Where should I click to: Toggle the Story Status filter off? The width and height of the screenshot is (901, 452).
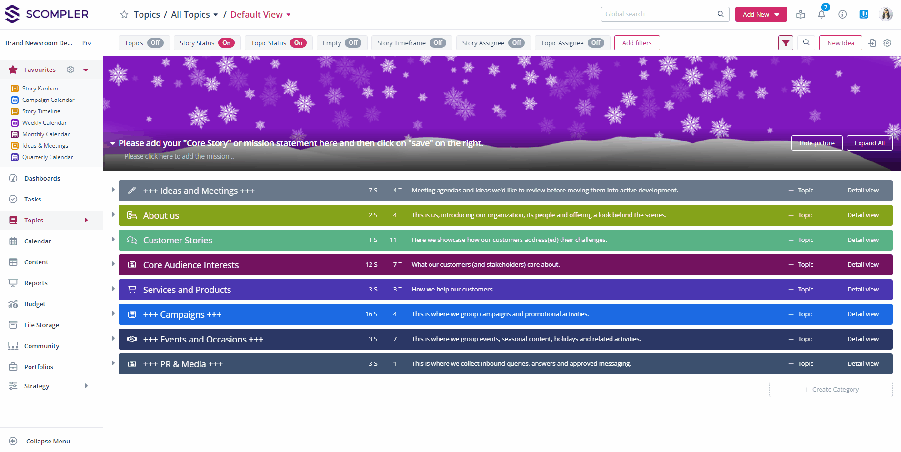click(226, 43)
